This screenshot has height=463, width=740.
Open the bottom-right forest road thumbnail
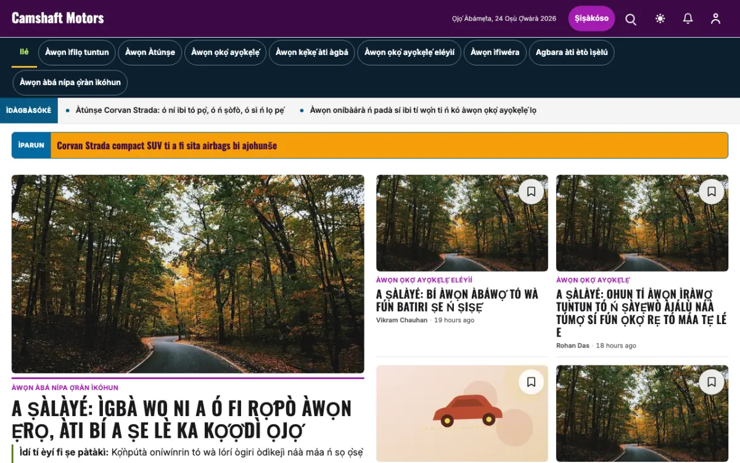click(642, 414)
